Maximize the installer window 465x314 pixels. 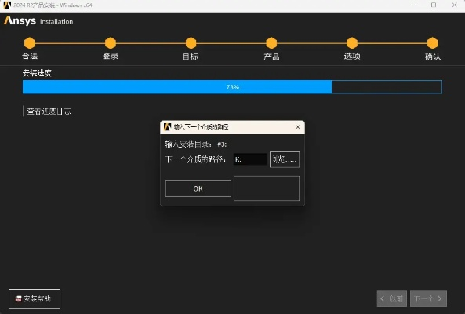pyautogui.click(x=434, y=5)
